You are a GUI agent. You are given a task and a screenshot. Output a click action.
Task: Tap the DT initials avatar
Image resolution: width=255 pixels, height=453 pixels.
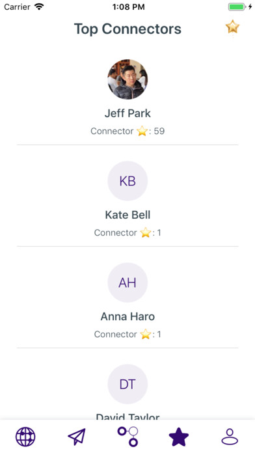tap(127, 384)
